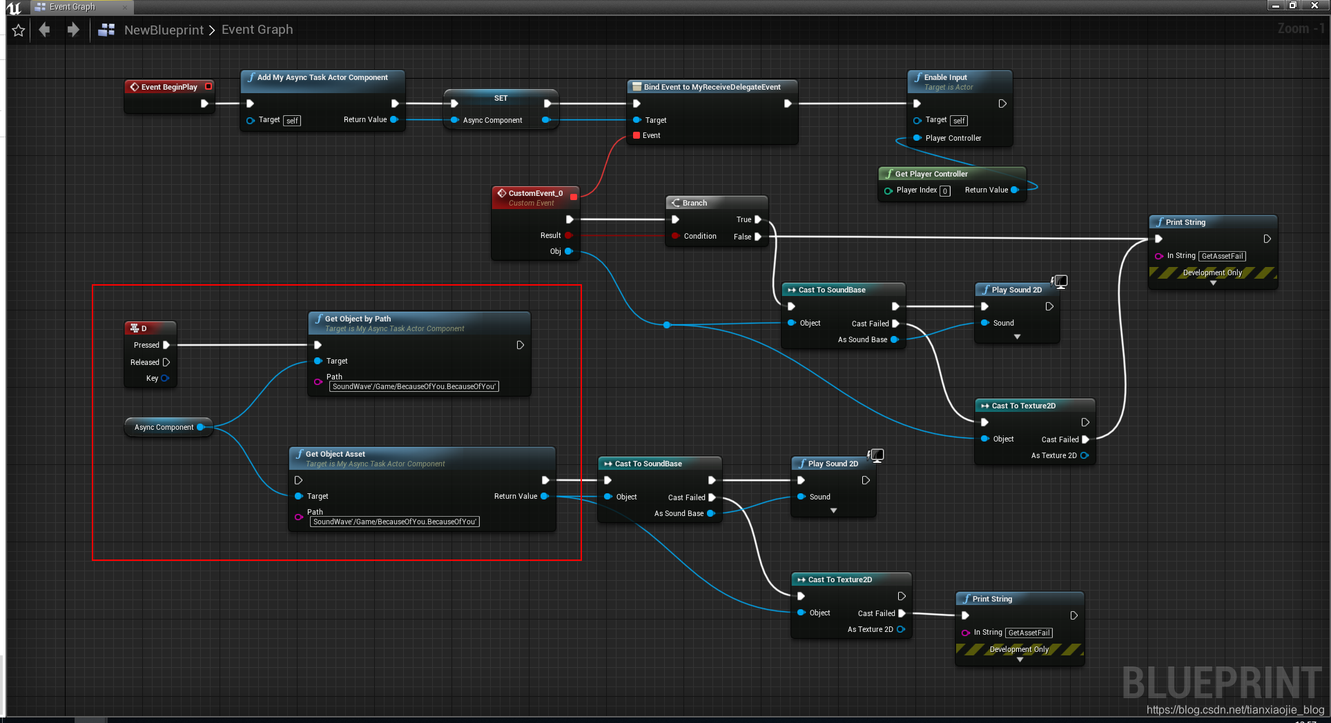Screen dimensions: 1331x723
Task: Click As Texture 2D pin on upper Texture2D cast
Action: (x=1085, y=455)
